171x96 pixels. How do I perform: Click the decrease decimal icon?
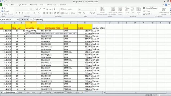94,13
